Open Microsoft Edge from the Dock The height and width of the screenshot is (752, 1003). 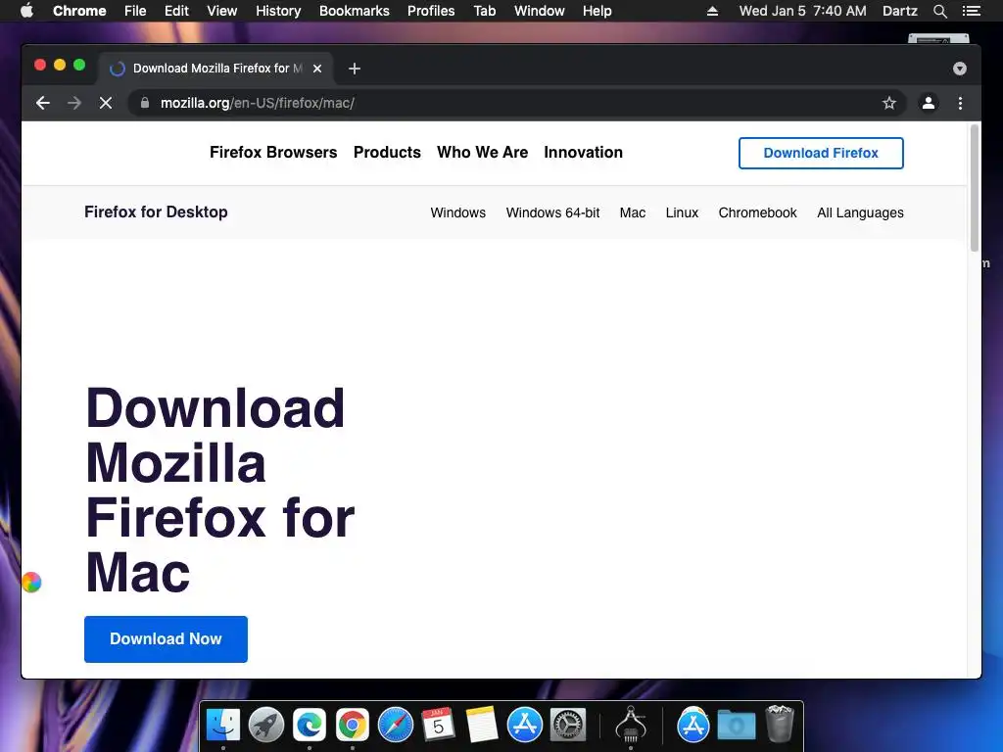310,726
